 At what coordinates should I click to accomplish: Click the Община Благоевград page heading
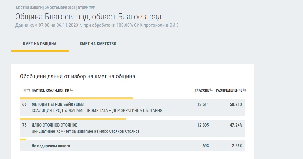[88, 16]
